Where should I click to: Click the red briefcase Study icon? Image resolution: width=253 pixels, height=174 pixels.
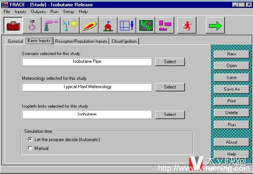click(x=13, y=25)
